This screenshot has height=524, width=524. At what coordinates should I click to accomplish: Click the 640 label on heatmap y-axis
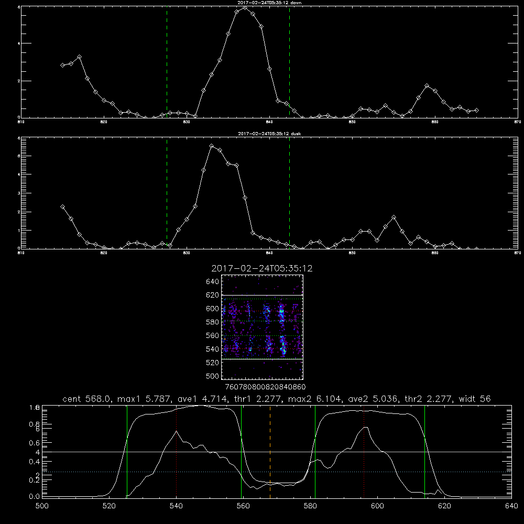pyautogui.click(x=213, y=281)
